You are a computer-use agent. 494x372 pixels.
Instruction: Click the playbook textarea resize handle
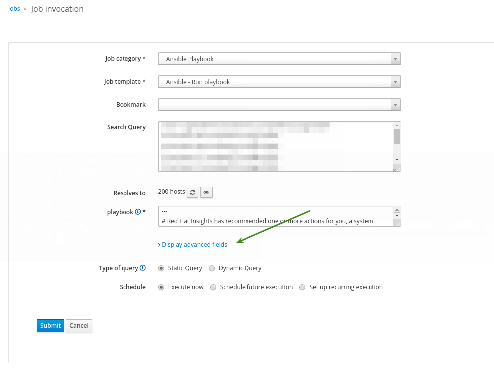[397, 224]
